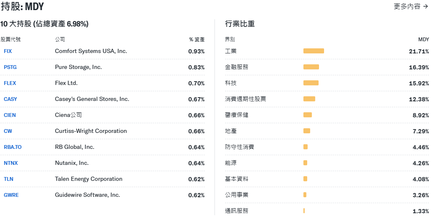Viewport: 437px width, 217px height.
Task: Click the 更多內容 link with arrow
Action: [x=411, y=6]
